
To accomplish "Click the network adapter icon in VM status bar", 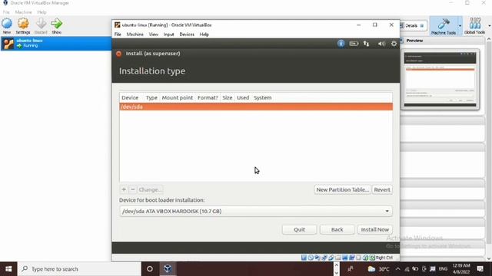I will 324,258.
